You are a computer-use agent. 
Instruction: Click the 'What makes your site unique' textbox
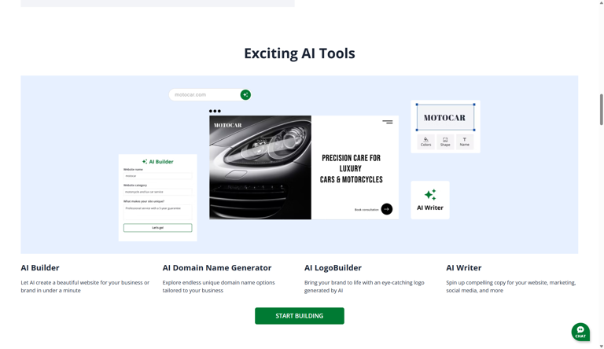click(x=157, y=211)
